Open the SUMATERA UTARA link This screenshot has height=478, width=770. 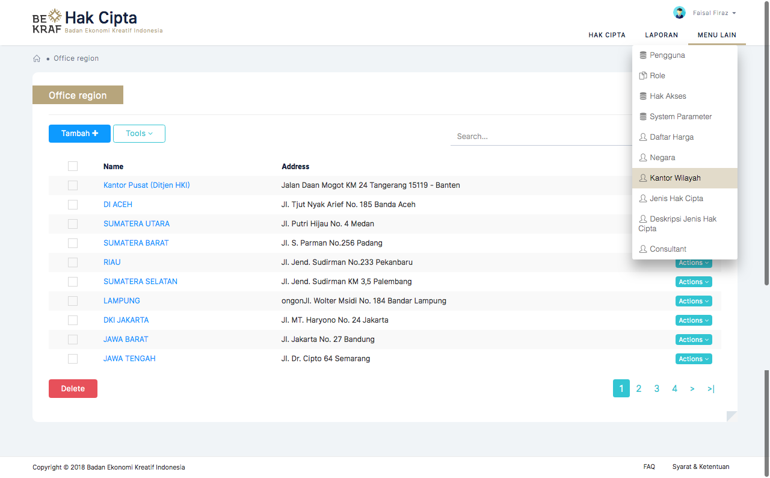[x=137, y=224]
